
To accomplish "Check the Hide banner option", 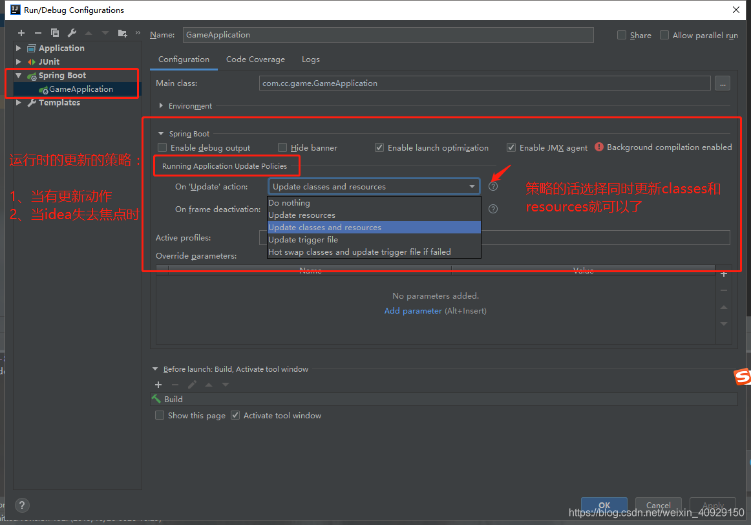I will (282, 147).
